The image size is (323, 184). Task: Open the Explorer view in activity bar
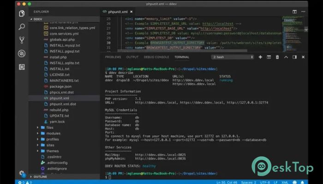pos(22,13)
